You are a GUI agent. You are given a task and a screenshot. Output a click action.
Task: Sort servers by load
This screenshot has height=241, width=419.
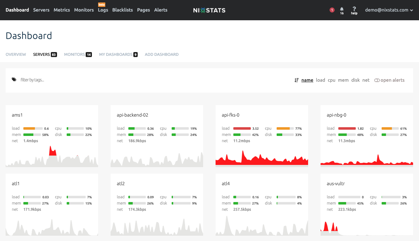320,80
